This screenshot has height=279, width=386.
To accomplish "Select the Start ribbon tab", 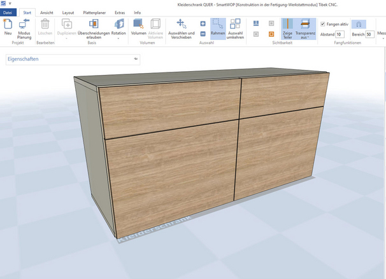I will (27, 13).
